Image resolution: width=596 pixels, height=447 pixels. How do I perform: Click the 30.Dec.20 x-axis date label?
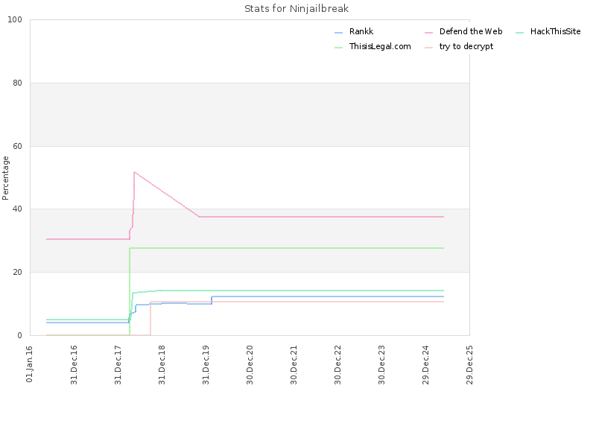(x=250, y=365)
